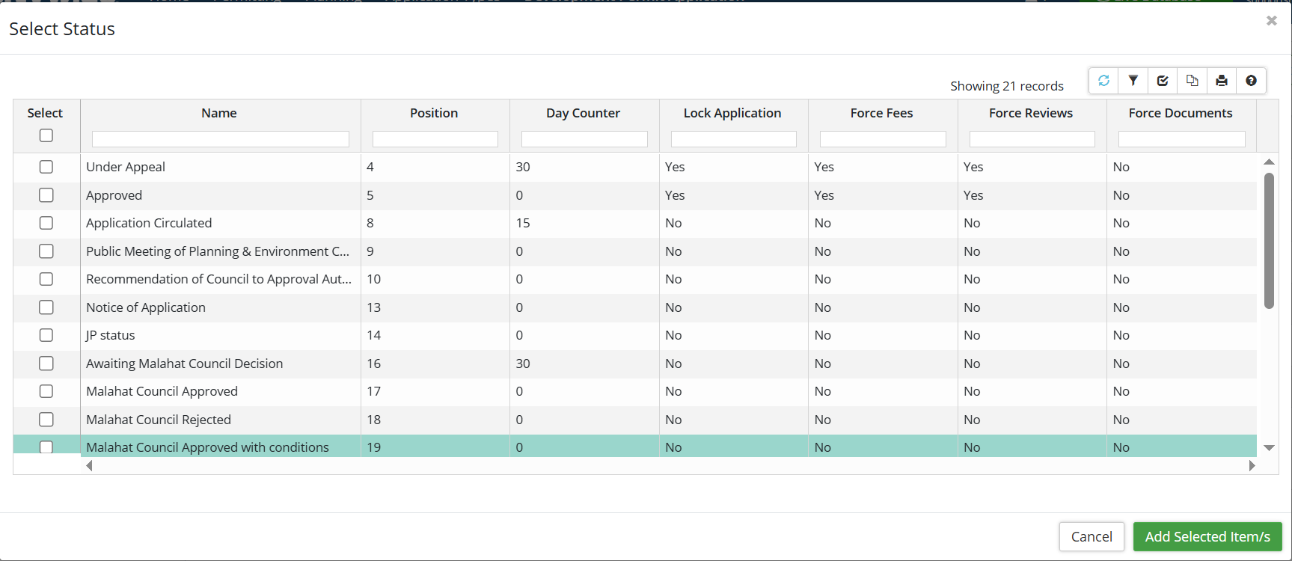Select the JP status checkbox
The width and height of the screenshot is (1292, 561).
pyautogui.click(x=46, y=335)
